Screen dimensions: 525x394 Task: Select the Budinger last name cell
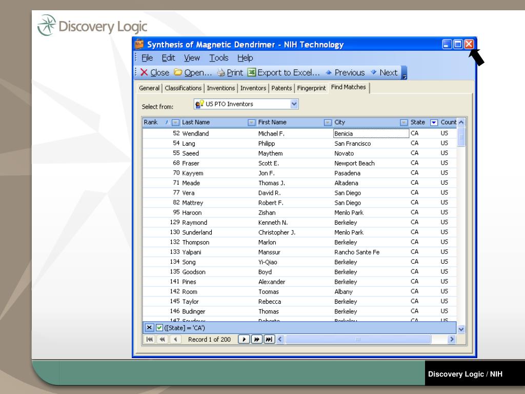(218, 311)
